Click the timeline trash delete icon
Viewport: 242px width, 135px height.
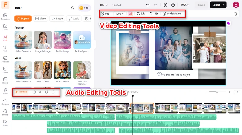53,92
